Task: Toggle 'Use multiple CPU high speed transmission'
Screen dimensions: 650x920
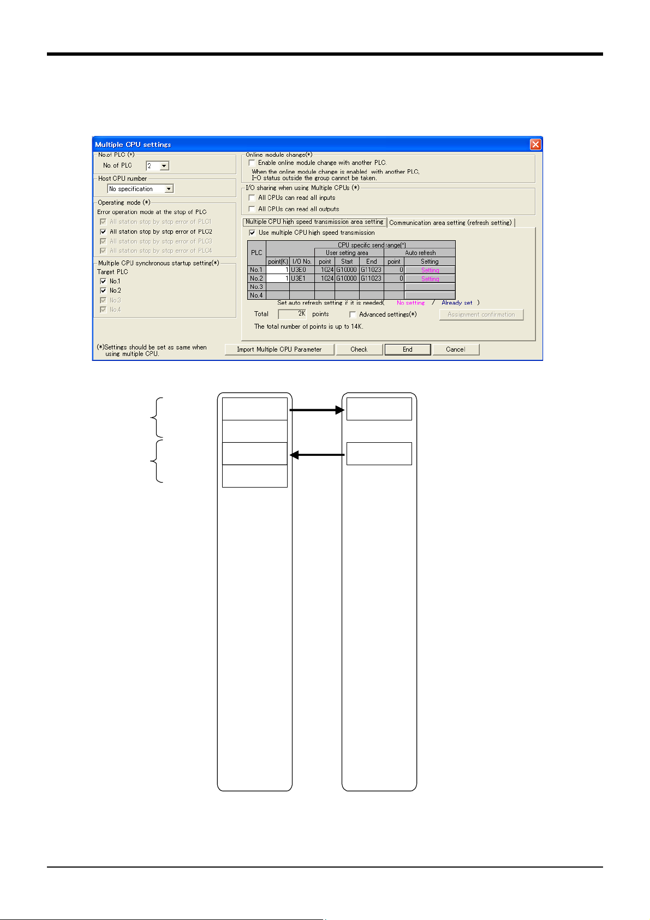Action: tap(252, 233)
